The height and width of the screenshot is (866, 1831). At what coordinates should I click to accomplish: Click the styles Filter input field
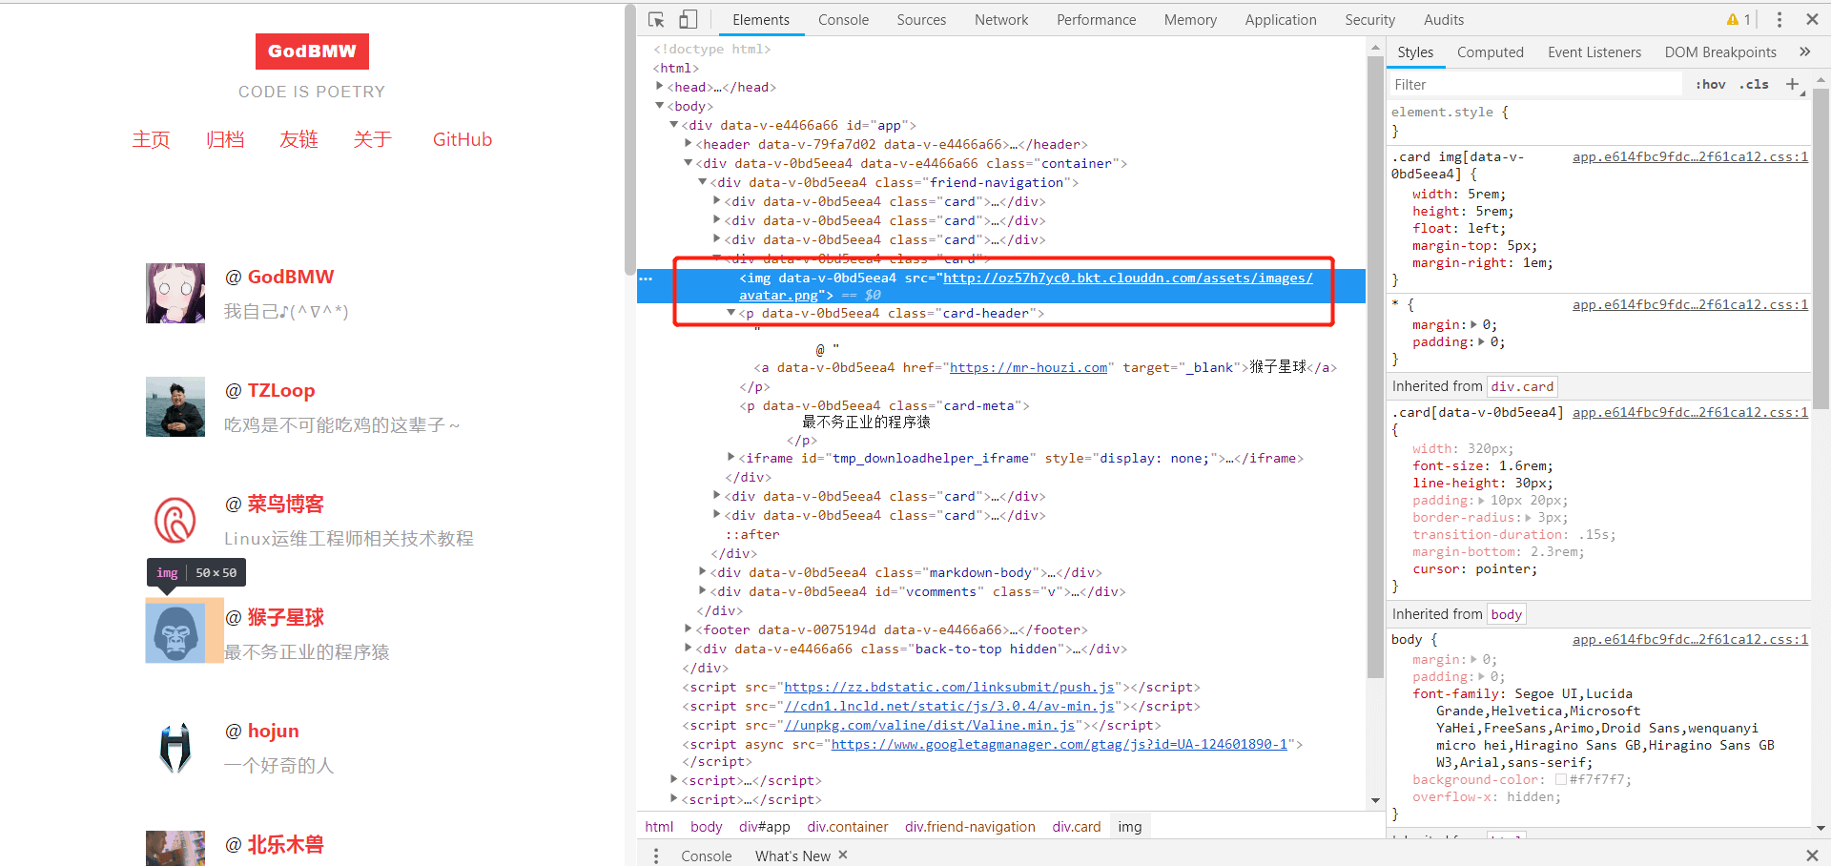click(x=1535, y=84)
